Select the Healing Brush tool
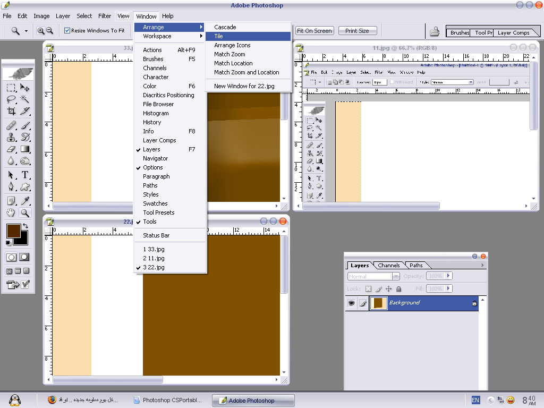Image resolution: width=544 pixels, height=408 pixels. tap(11, 125)
